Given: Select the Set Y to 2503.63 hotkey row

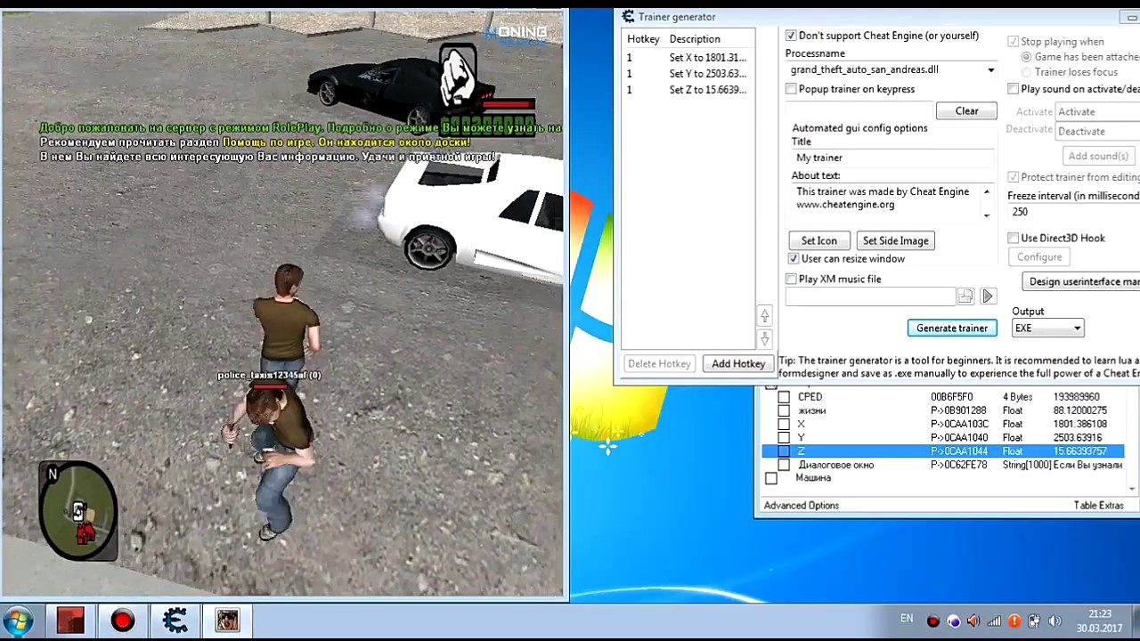Looking at the screenshot, I should tap(688, 74).
